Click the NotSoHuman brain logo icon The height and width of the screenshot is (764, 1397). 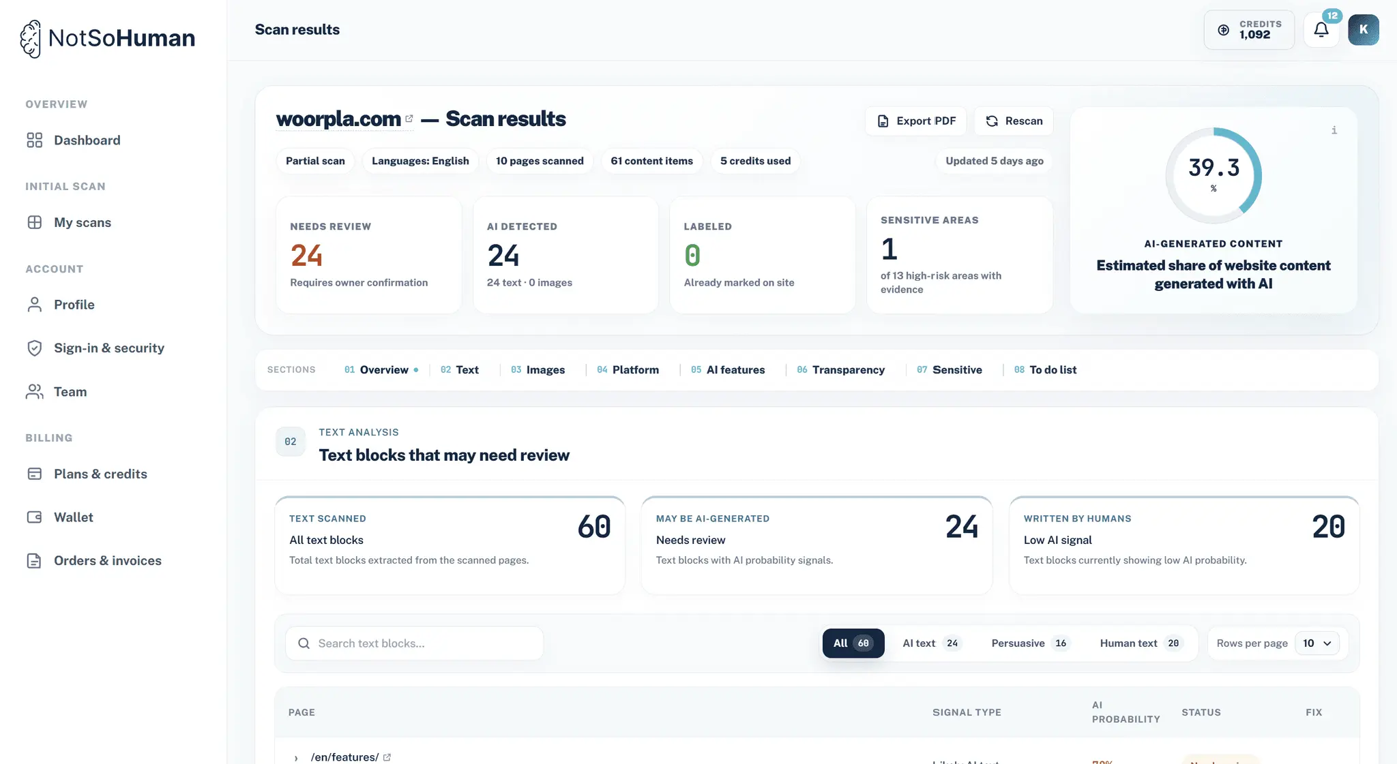pyautogui.click(x=31, y=38)
